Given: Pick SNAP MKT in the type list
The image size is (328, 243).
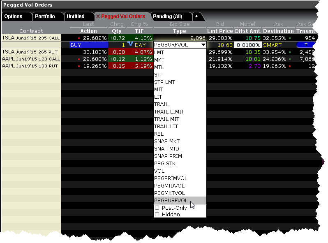Looking at the screenshot, I should (166, 141).
